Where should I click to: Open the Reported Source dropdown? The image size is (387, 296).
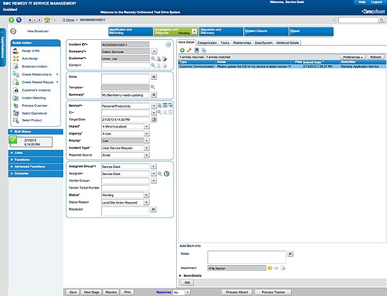[146, 155]
